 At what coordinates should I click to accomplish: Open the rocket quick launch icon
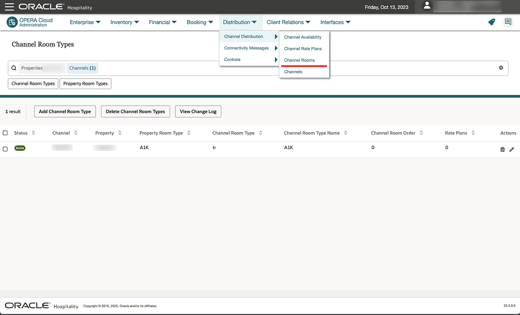(491, 22)
